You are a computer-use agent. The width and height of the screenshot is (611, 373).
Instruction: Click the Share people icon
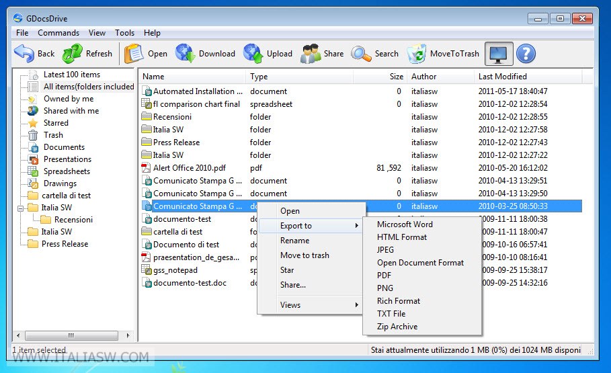pos(311,53)
